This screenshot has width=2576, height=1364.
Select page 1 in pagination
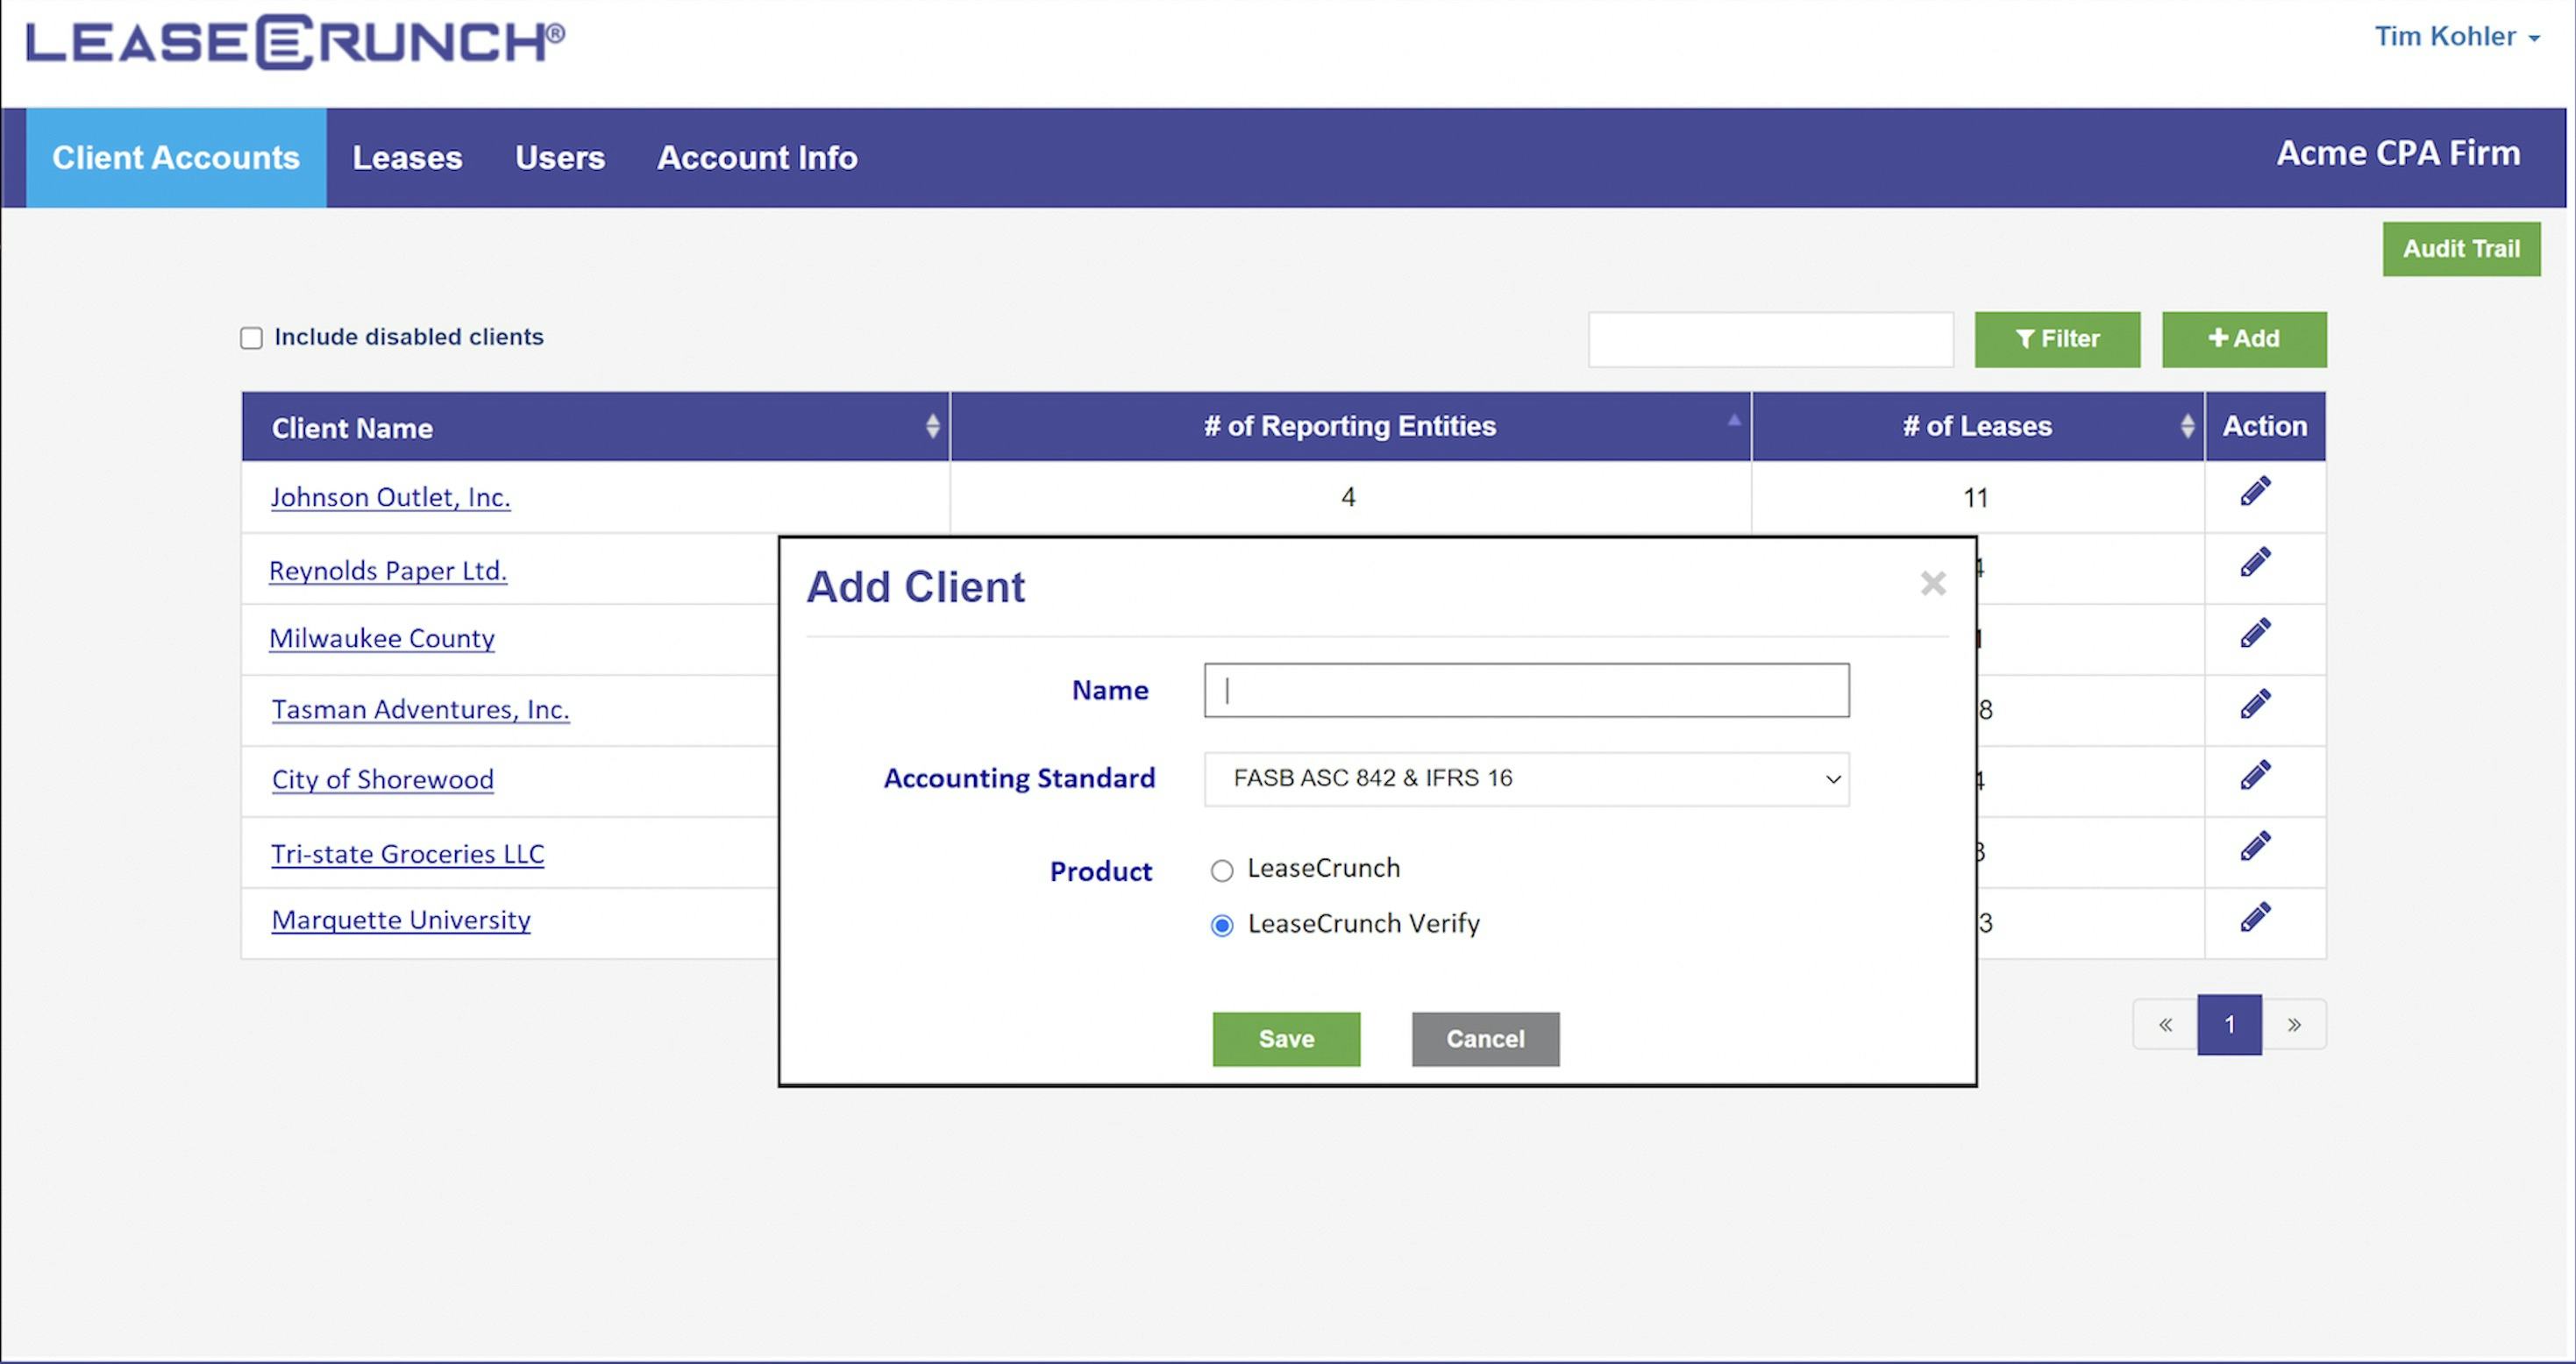pyautogui.click(x=2230, y=1024)
